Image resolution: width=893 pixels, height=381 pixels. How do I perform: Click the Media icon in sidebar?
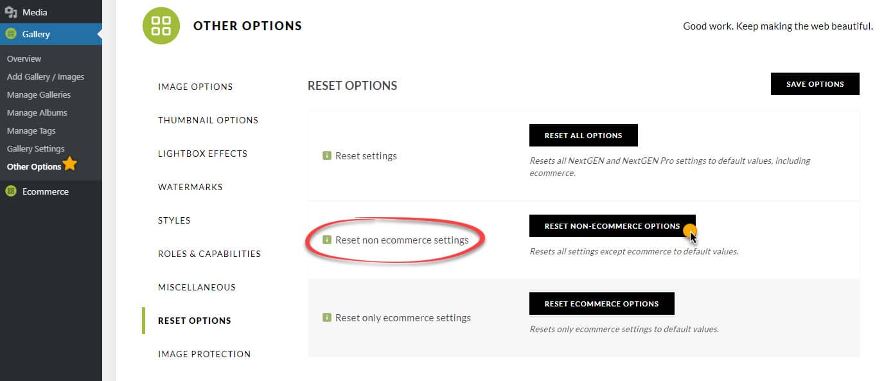[x=11, y=12]
